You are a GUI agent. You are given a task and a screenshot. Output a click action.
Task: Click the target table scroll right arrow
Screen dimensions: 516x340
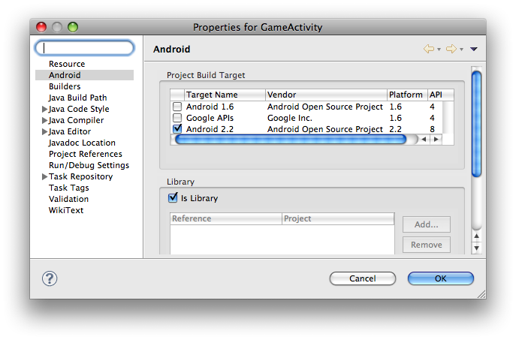pyautogui.click(x=436, y=140)
